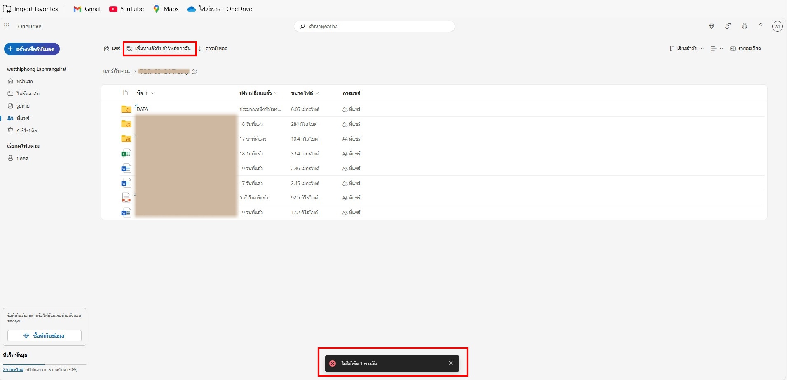Toggle the รายละเอียด details pane

point(745,49)
